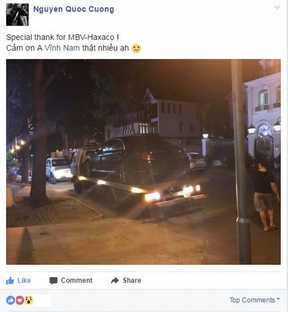Click the smiley emoji in the post text
The height and width of the screenshot is (312, 288).
point(136,48)
